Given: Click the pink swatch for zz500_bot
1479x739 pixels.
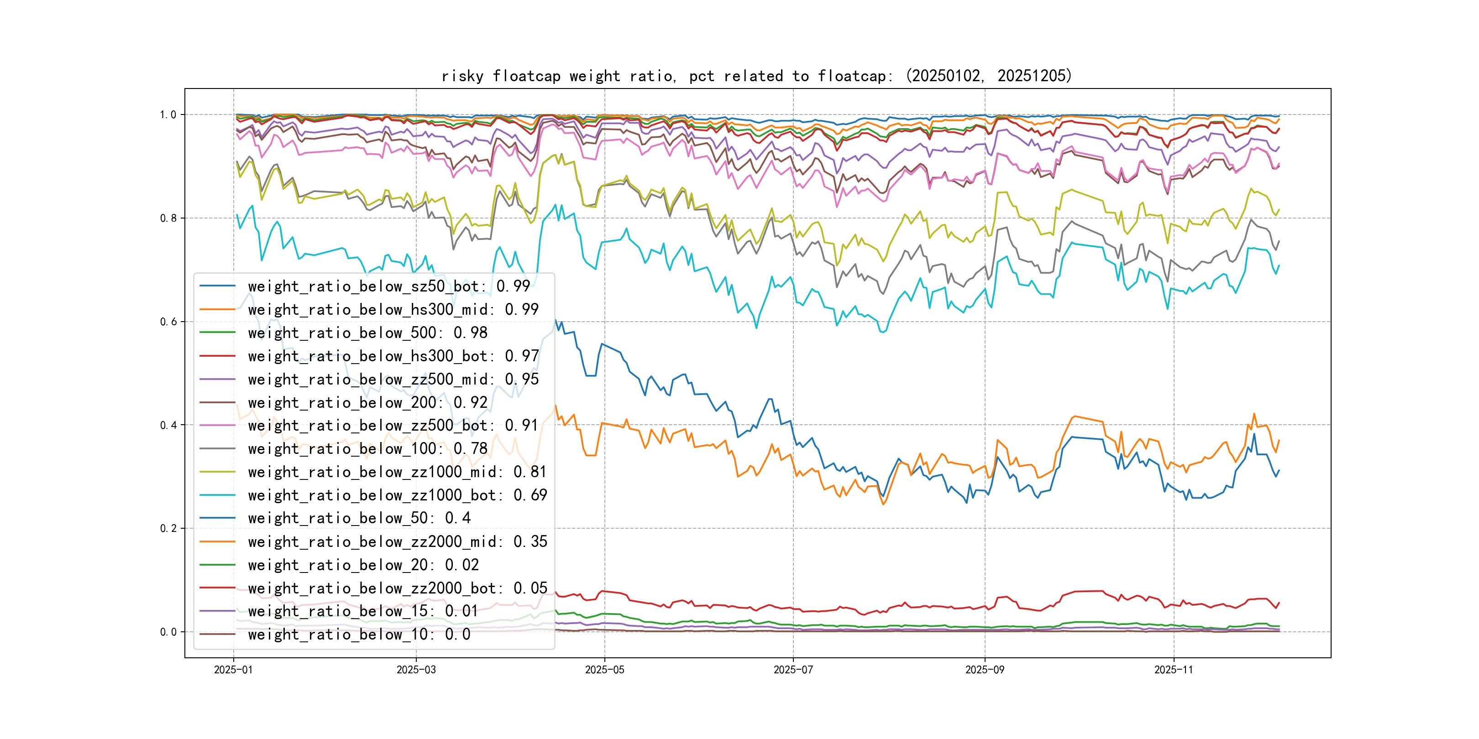Looking at the screenshot, I should (x=217, y=426).
